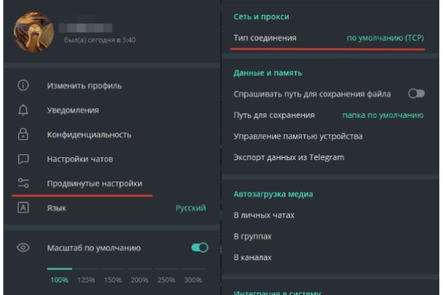
Task: Click the info icon beside Изменить профиль
Action: click(23, 86)
